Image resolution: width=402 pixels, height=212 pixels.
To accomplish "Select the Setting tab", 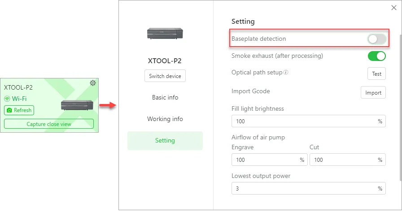I will [165, 141].
